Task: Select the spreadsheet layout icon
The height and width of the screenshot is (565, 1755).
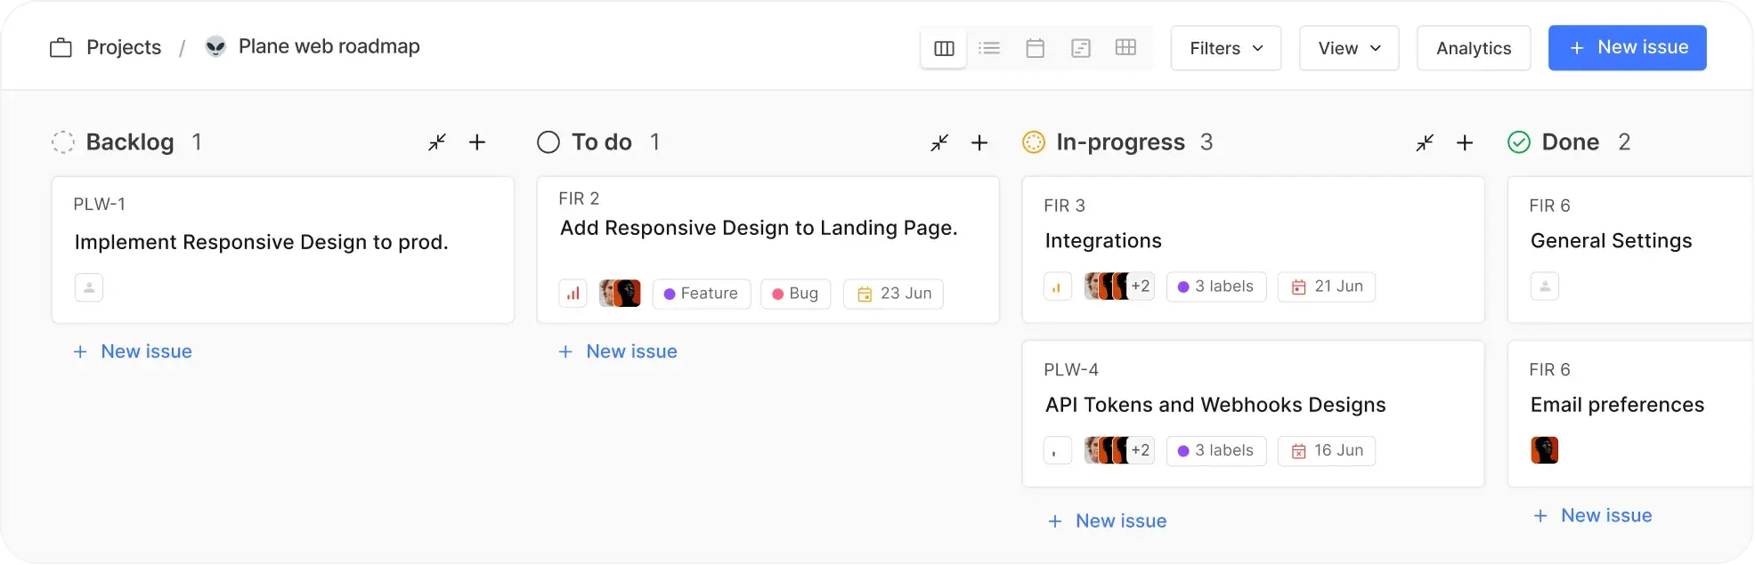Action: coord(1125,48)
